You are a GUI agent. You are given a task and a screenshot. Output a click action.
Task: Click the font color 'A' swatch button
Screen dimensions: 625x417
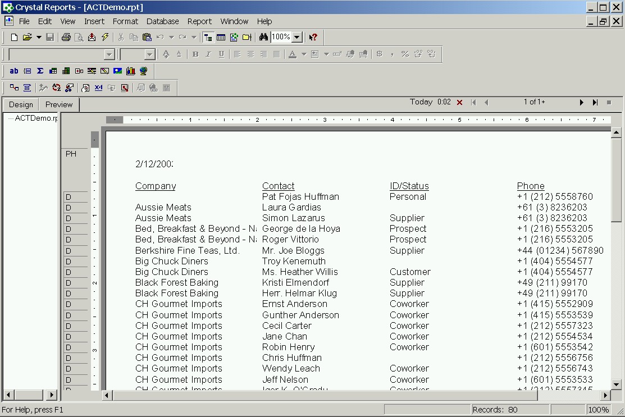click(293, 54)
